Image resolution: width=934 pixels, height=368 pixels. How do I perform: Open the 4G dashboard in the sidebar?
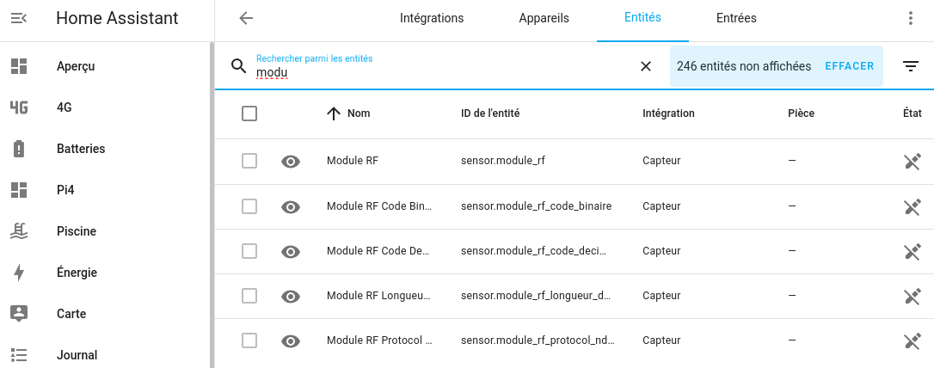tap(106, 107)
